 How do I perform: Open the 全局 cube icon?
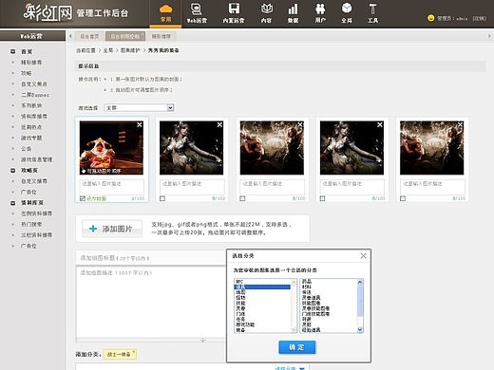pos(347,9)
